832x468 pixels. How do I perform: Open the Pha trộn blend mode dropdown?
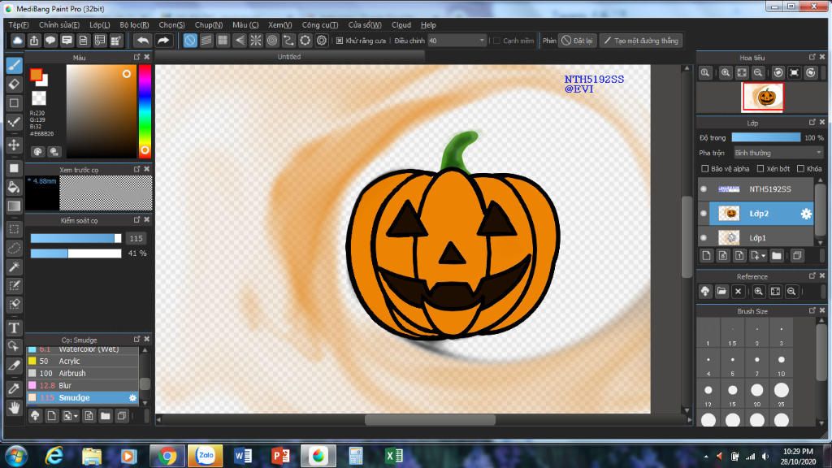pyautogui.click(x=778, y=153)
